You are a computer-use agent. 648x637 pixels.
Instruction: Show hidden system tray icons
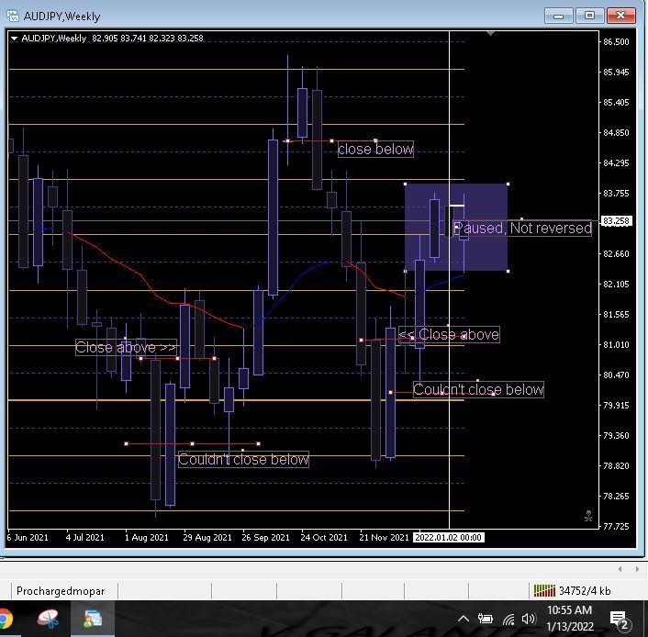[x=464, y=619]
